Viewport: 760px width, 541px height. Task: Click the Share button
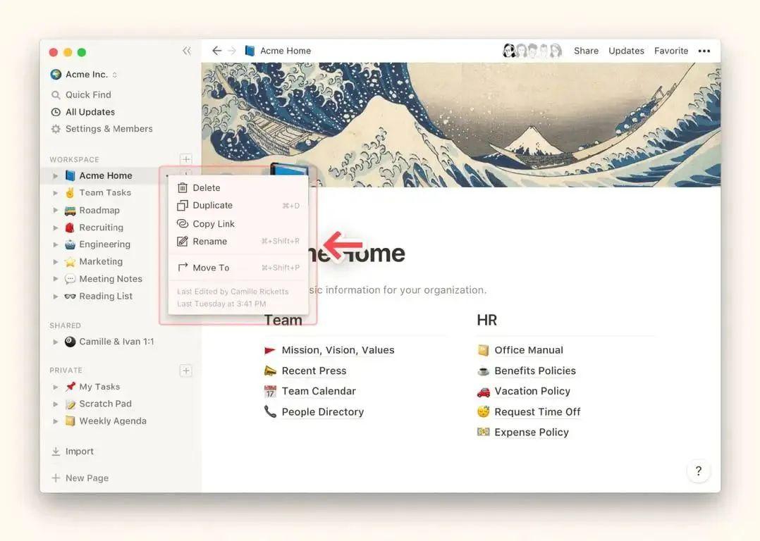(x=586, y=51)
